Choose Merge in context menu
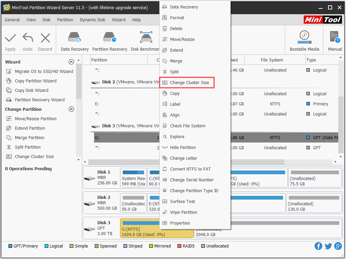This screenshot has height=259, width=346. pos(195,61)
